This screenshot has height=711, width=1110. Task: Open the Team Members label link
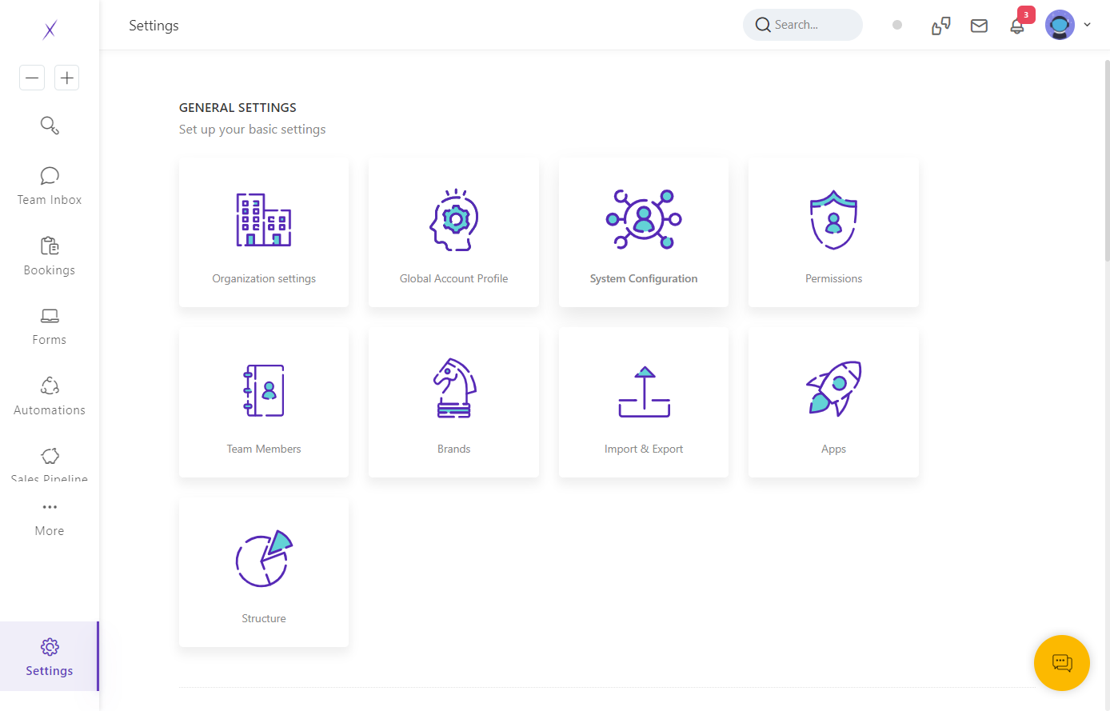tap(264, 449)
